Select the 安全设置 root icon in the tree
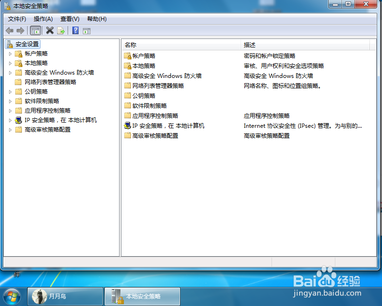This screenshot has height=306, width=382. 10,44
